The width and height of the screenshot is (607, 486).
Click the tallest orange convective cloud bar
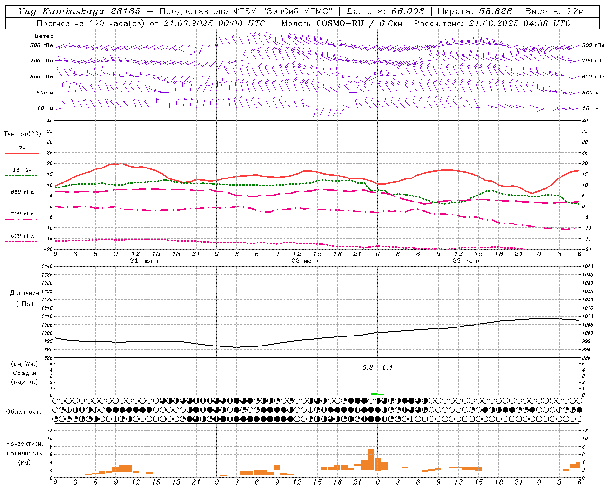(371, 460)
